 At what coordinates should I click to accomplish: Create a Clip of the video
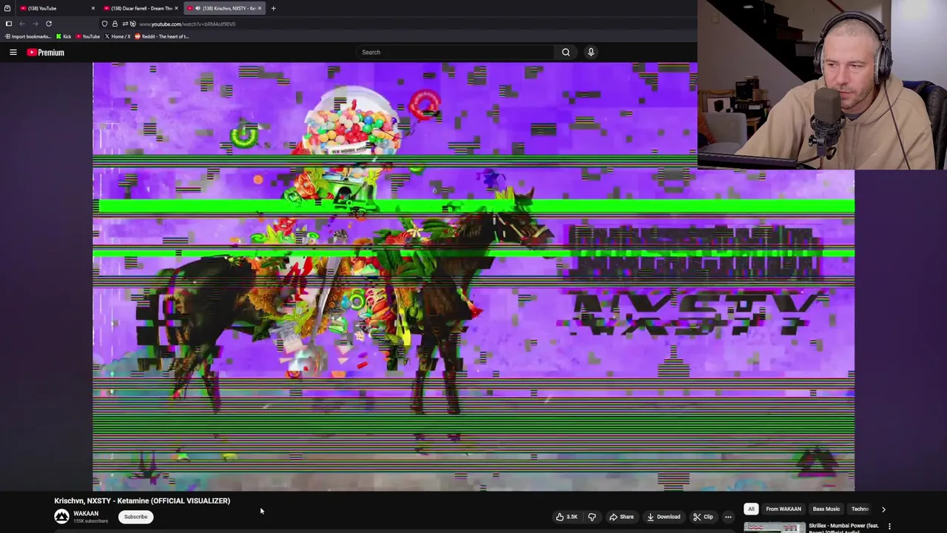point(703,517)
